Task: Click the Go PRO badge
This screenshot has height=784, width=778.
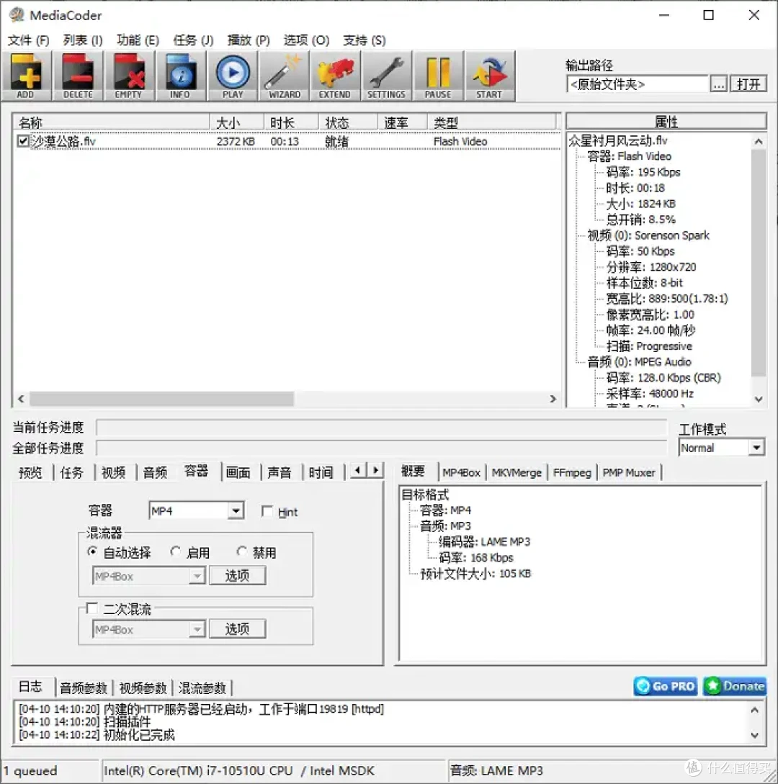Action: [666, 686]
